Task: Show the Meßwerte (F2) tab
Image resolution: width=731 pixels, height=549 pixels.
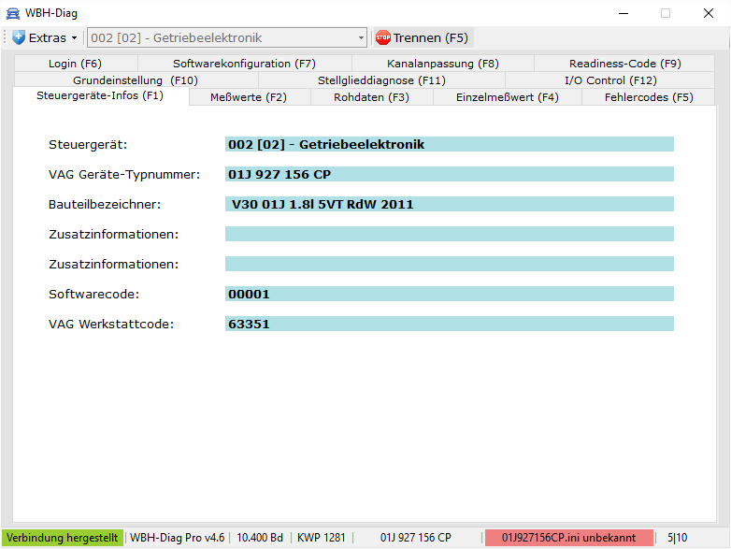Action: pyautogui.click(x=248, y=97)
